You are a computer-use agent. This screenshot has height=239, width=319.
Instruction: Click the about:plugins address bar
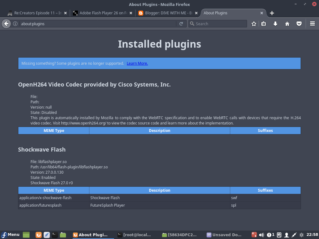coord(98,24)
